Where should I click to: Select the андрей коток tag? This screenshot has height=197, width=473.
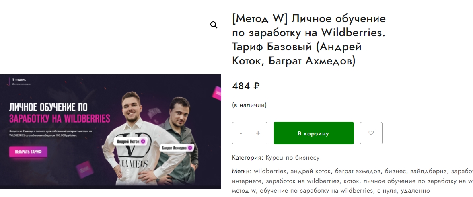click(311, 171)
